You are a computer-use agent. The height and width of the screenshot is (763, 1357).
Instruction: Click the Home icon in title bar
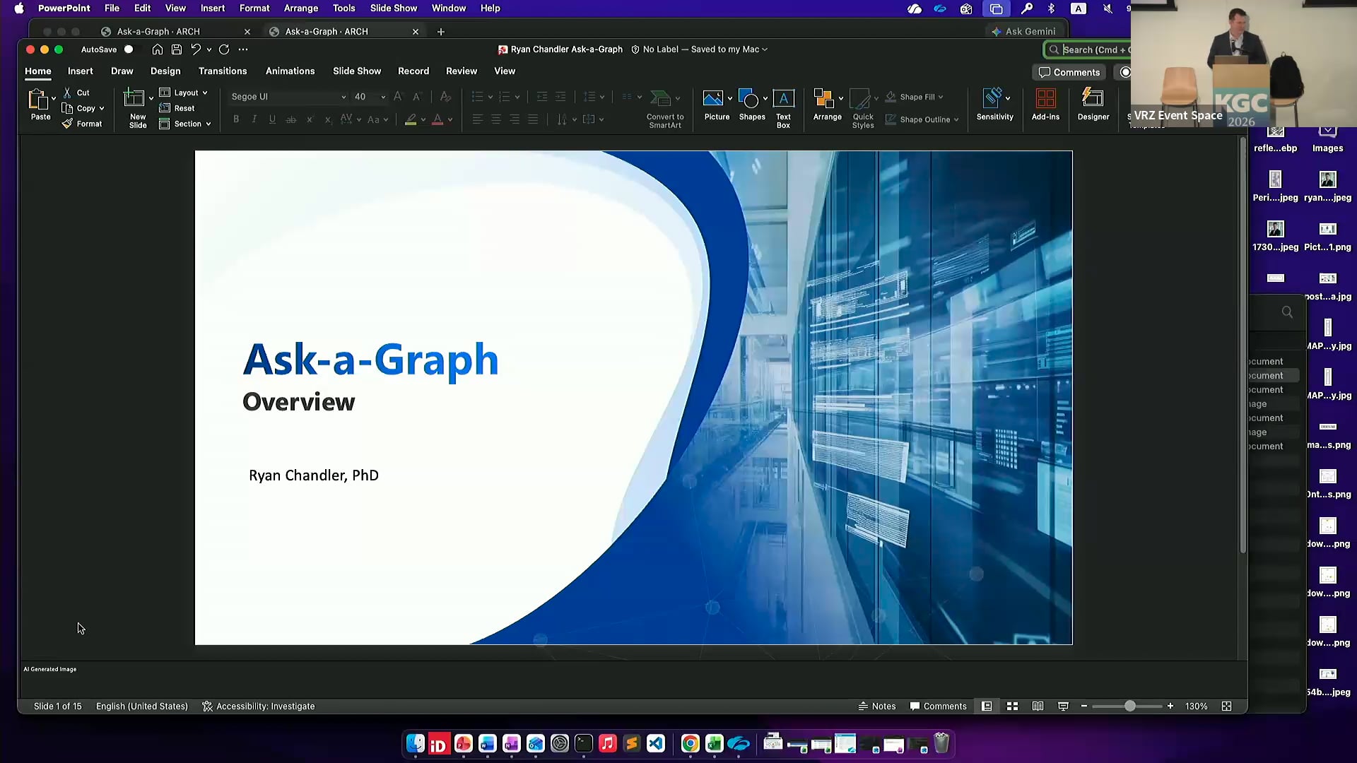pyautogui.click(x=158, y=49)
